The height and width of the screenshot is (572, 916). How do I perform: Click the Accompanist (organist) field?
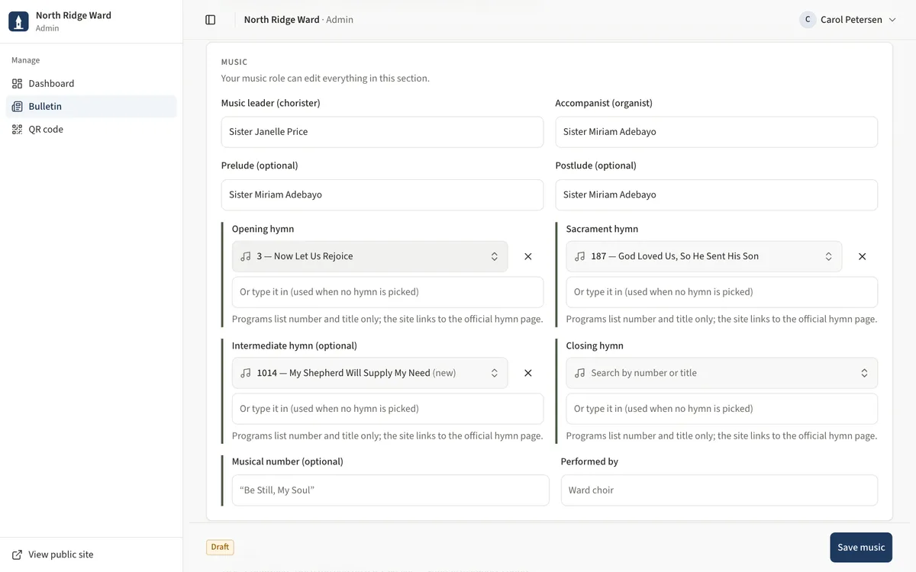717,132
